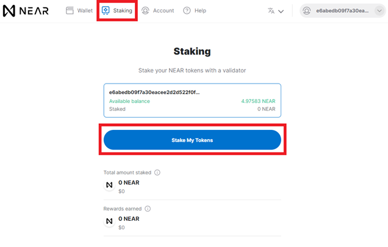The image size is (388, 247).
Task: Switch to the Wallet tab
Action: tap(79, 10)
